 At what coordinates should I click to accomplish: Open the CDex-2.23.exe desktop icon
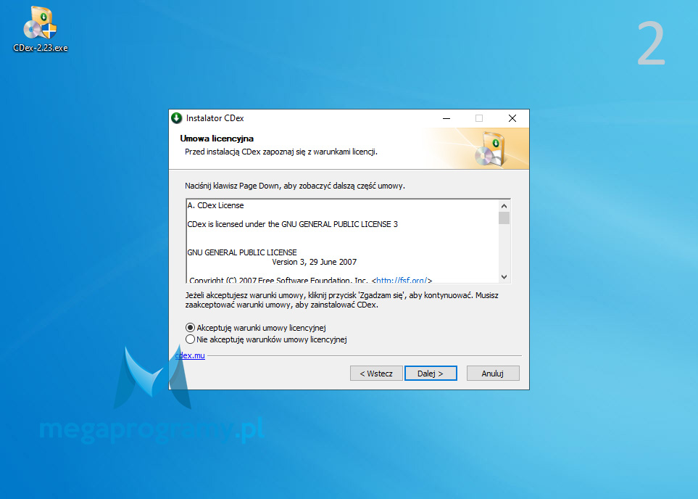click(x=40, y=30)
